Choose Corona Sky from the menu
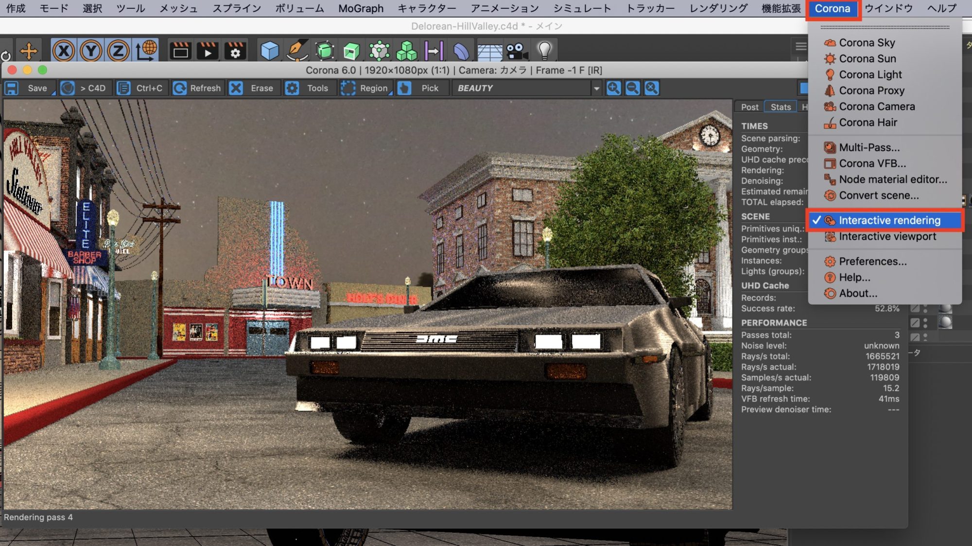Image resolution: width=972 pixels, height=546 pixels. point(867,43)
